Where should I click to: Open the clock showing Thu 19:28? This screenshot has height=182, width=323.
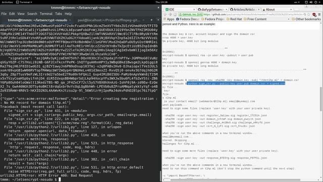[161, 2]
